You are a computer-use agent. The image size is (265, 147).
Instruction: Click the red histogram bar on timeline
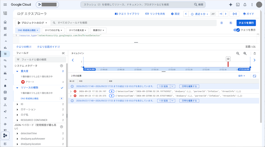(x=228, y=64)
